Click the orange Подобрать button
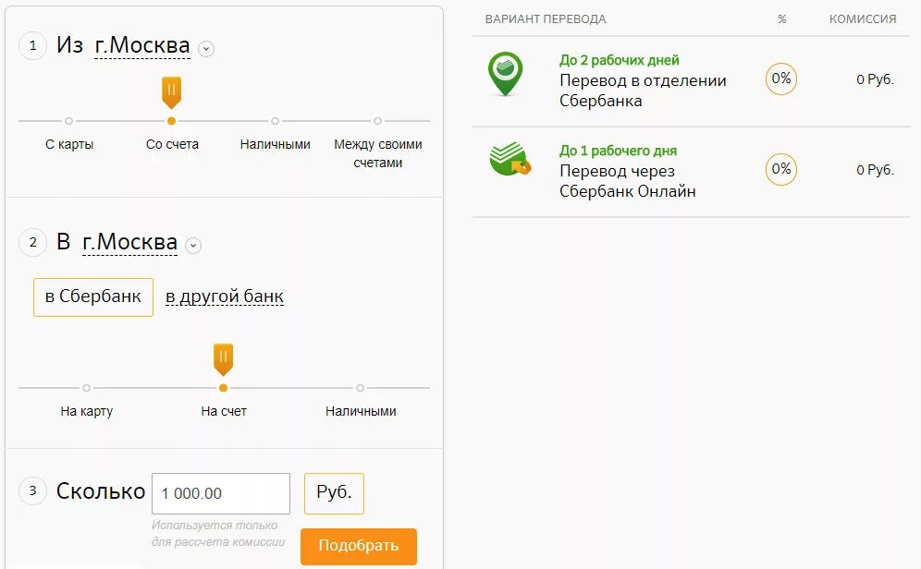Viewport: 921px width, 569px height. tap(359, 546)
